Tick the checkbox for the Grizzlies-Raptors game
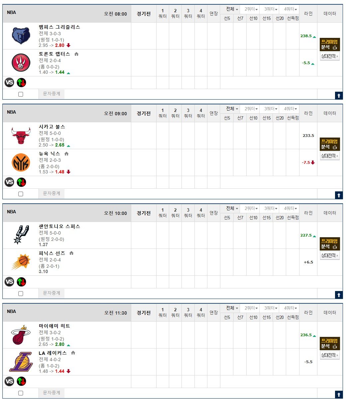Screen dimensions: 347x402 (21, 94)
